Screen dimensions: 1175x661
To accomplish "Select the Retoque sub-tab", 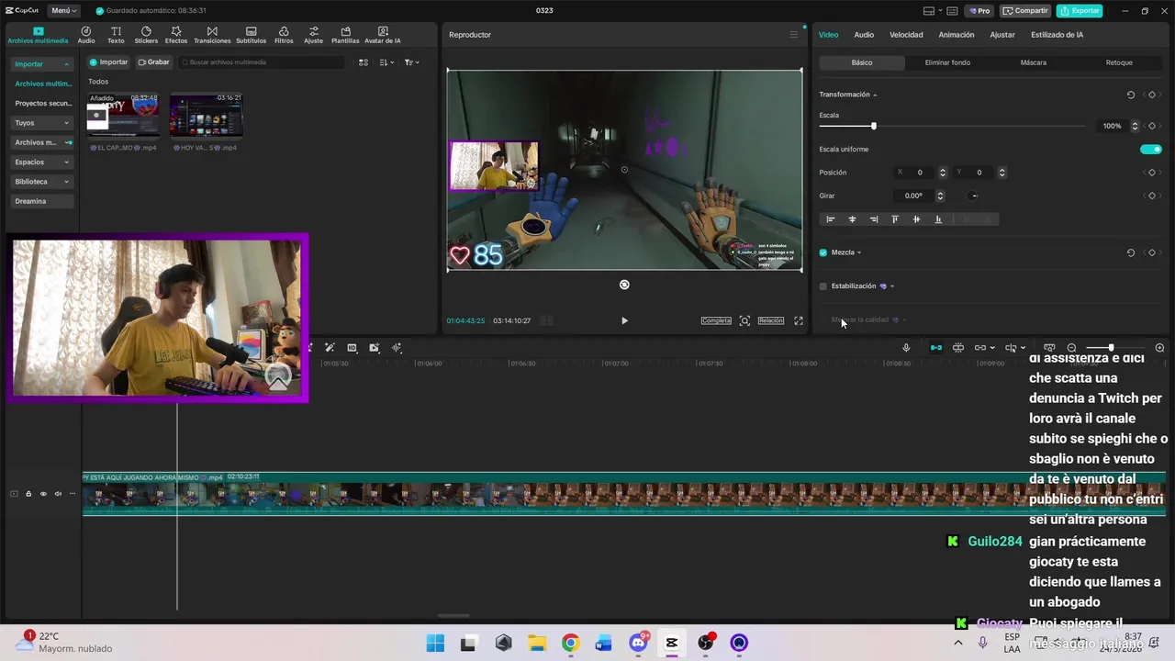I will [x=1119, y=62].
